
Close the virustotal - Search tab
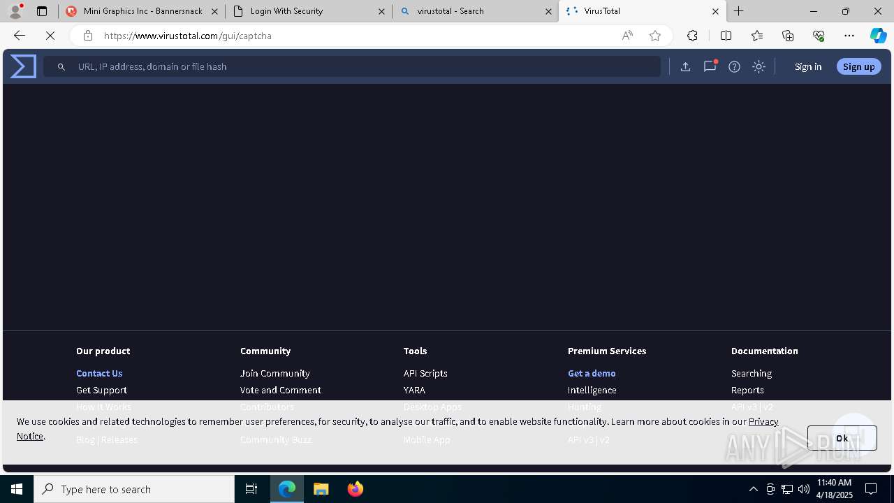pyautogui.click(x=548, y=11)
